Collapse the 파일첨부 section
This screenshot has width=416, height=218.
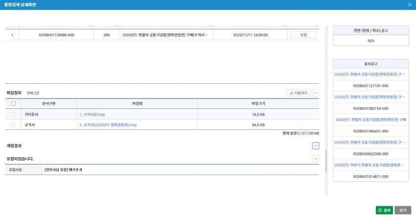pyautogui.click(x=316, y=93)
